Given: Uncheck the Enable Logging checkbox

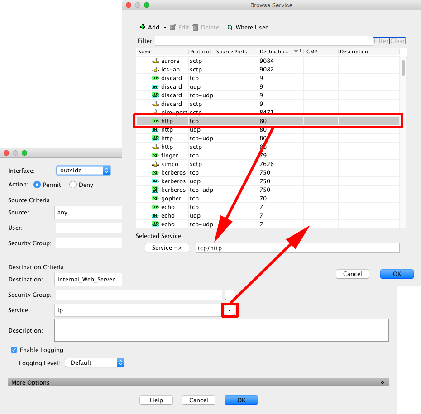Looking at the screenshot, I should [14, 350].
